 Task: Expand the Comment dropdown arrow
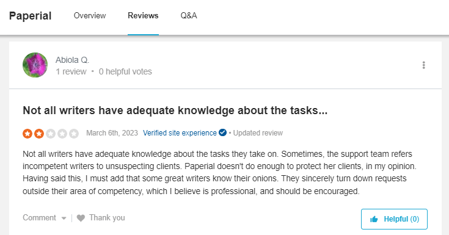click(64, 219)
